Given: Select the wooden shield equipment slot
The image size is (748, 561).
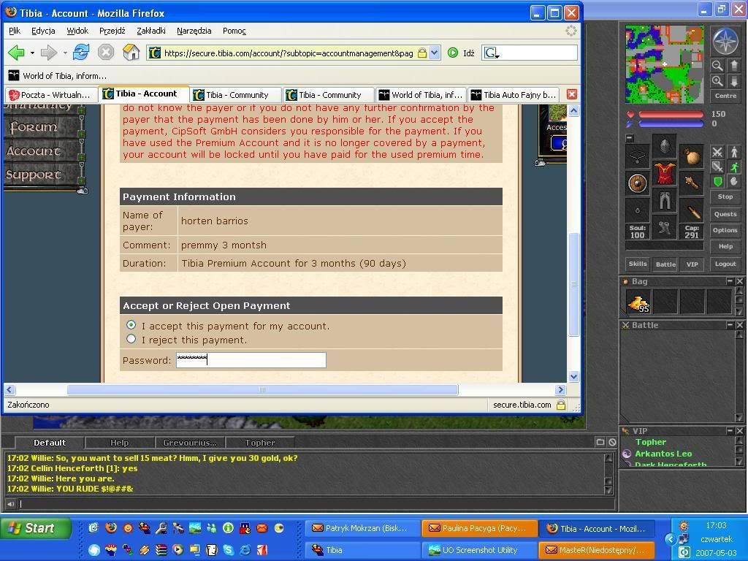Looking at the screenshot, I should tap(637, 183).
